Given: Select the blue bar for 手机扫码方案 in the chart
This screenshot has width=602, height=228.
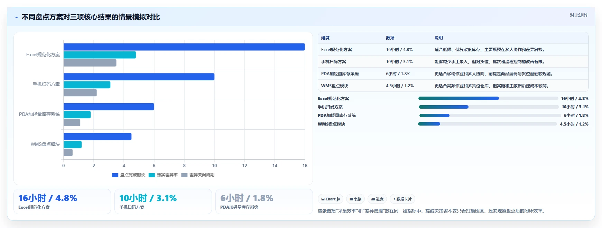Looking at the screenshot, I should 139,77.
